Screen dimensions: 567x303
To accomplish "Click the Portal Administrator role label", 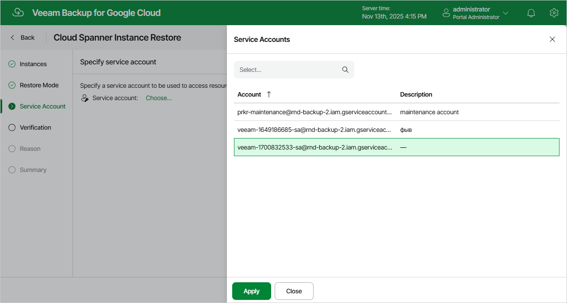I will point(476,17).
